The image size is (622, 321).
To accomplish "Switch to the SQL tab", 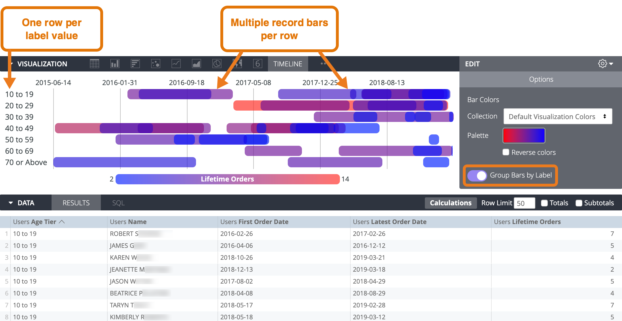I will (118, 202).
